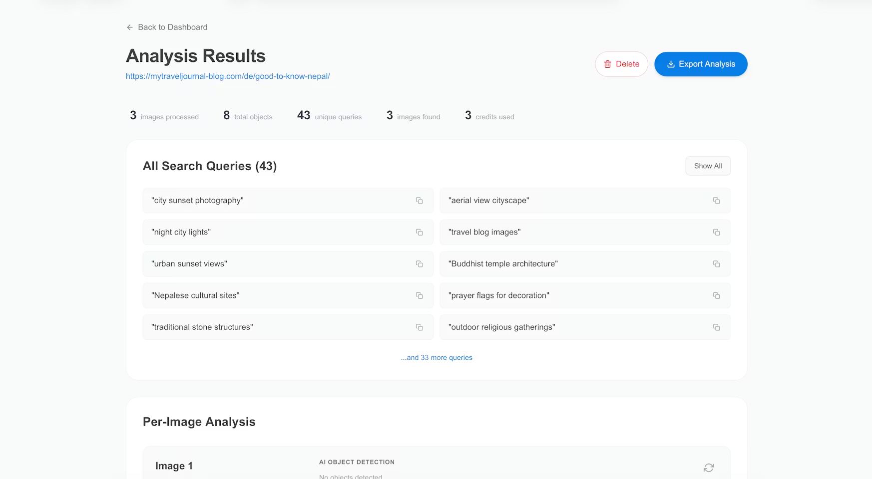Screen dimensions: 872x479
Task: Expand list with Show All button
Action: [708, 166]
